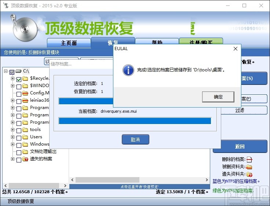Click the 遗失的档案 lost folder icon
Image resolution: width=270 pixels, height=206 pixels.
pyautogui.click(x=25, y=159)
